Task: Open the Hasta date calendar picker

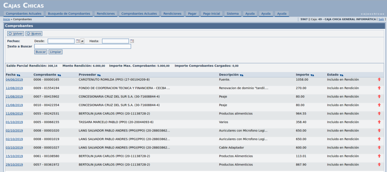Action: [132, 41]
